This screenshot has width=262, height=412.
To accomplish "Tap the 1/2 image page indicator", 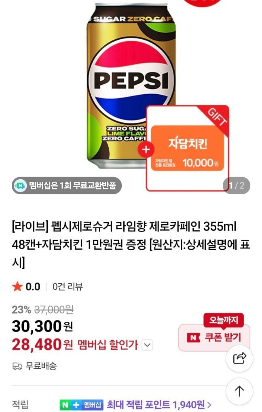I will (236, 185).
